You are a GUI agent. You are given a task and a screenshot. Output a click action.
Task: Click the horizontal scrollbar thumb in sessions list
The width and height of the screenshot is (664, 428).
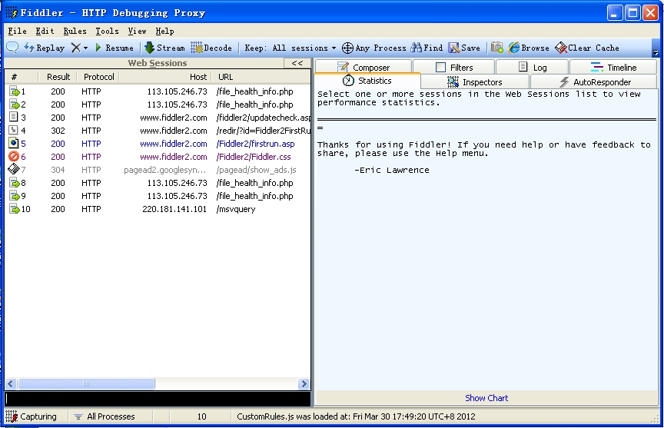coord(86,383)
